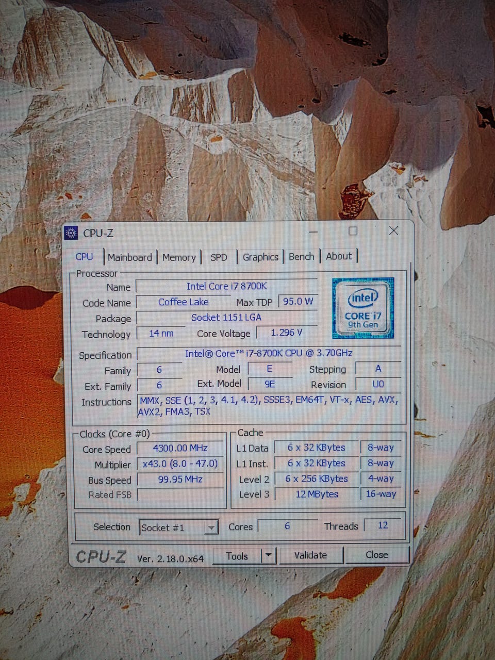The height and width of the screenshot is (660, 495).
Task: Expand the Socket #1 selection combo box
Action: (178, 527)
